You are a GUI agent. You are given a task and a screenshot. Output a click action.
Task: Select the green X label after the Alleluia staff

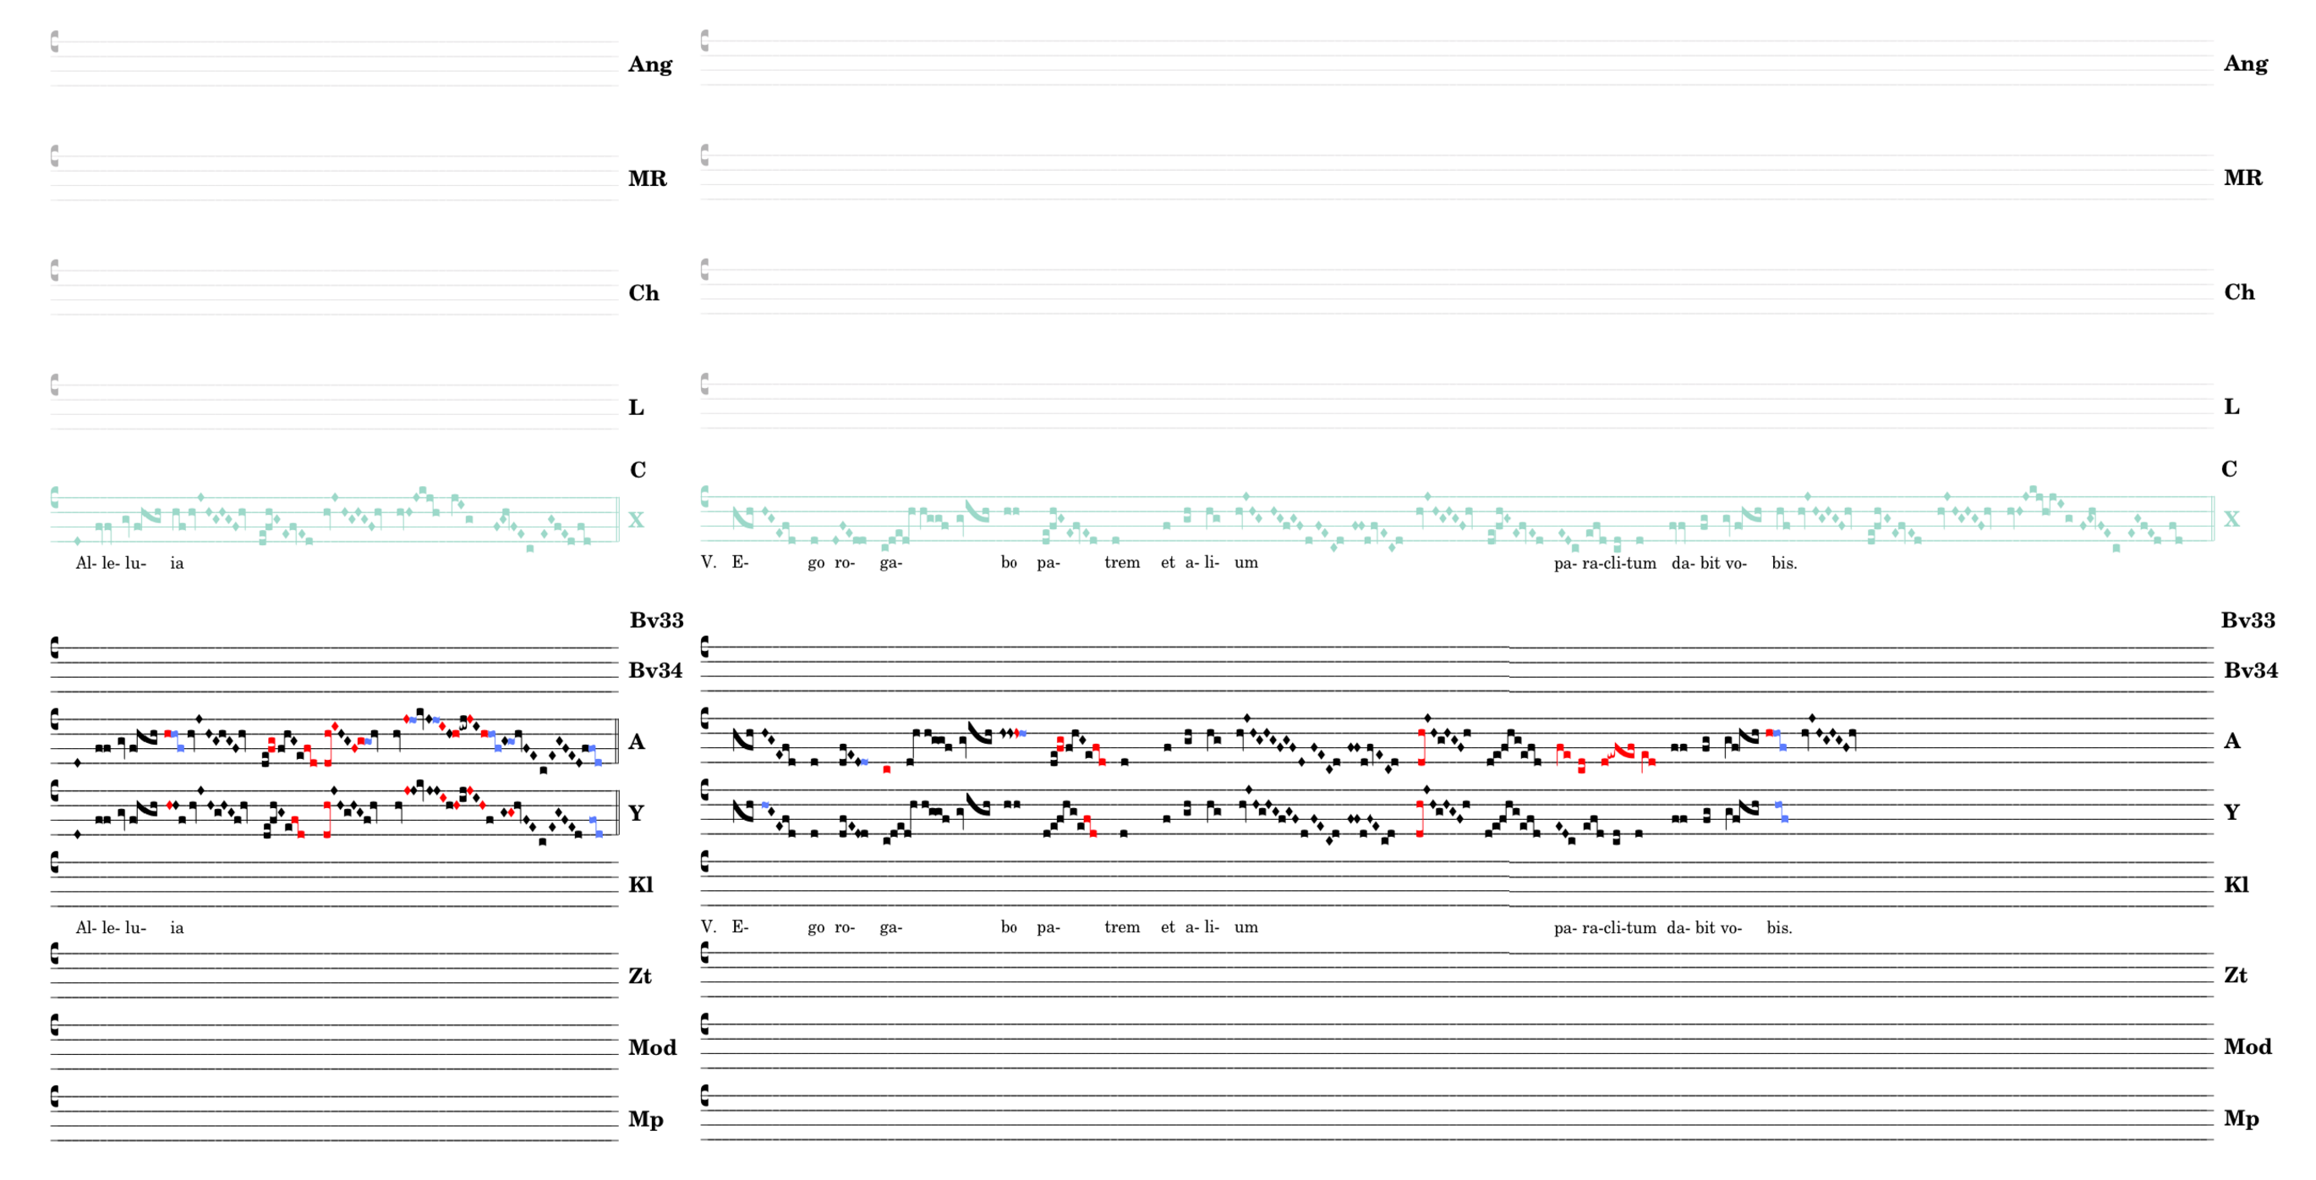(636, 520)
